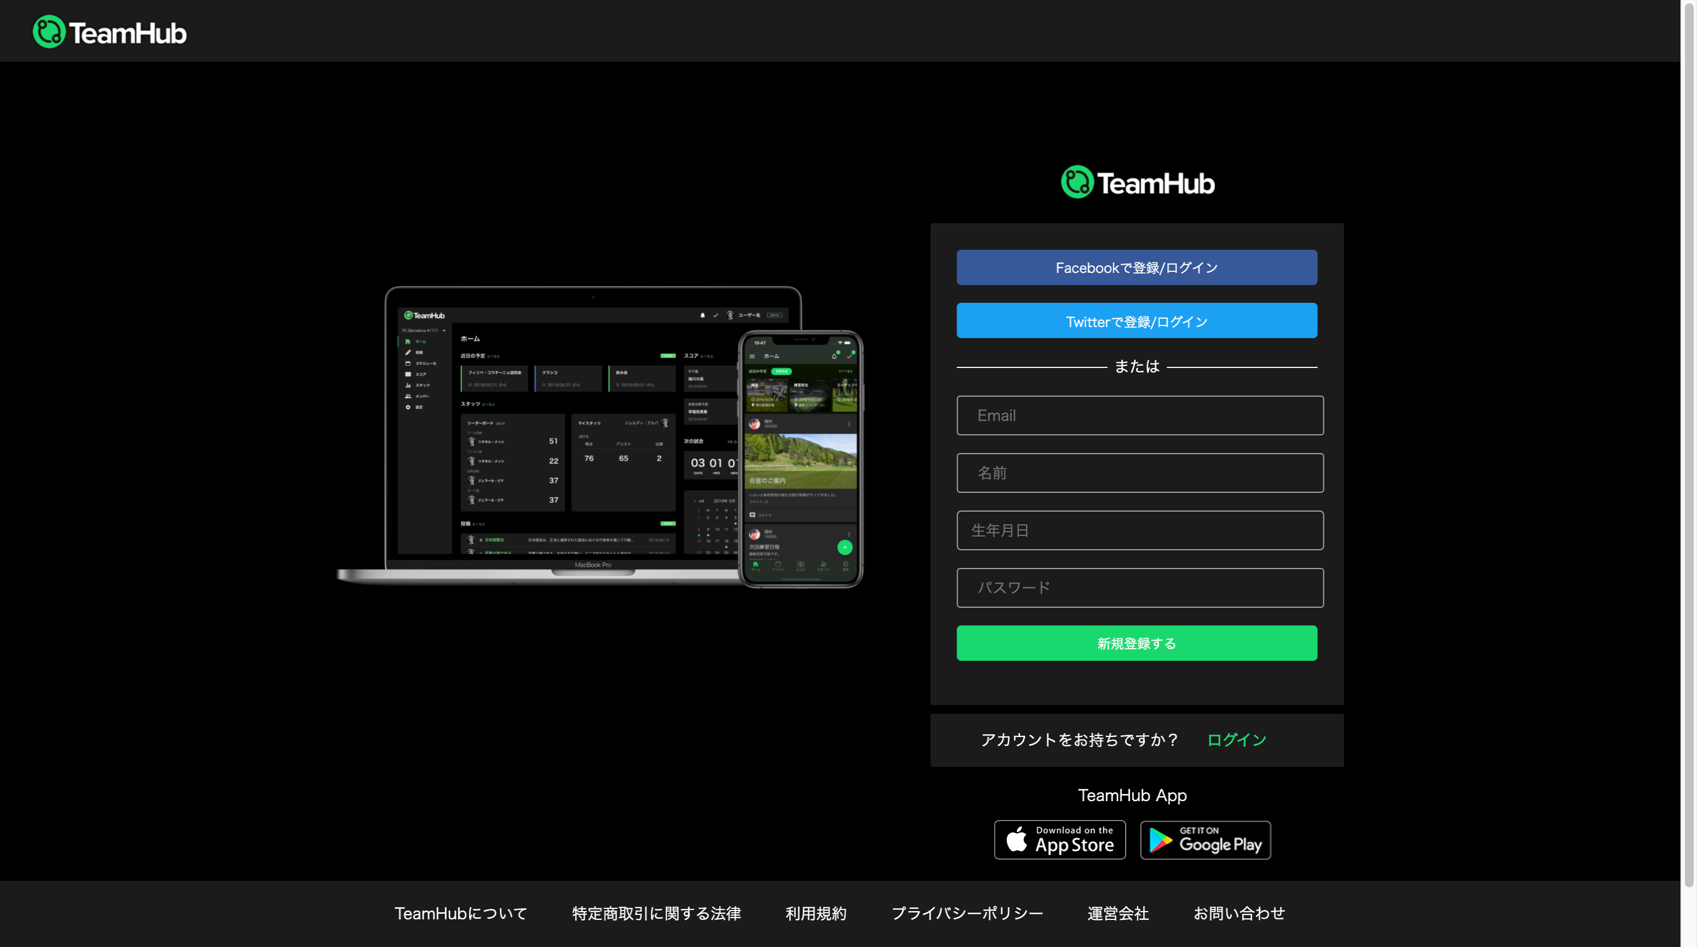Viewport: 1697px width, 947px height.
Task: Open the 運営会社 footer link
Action: pos(1118,913)
